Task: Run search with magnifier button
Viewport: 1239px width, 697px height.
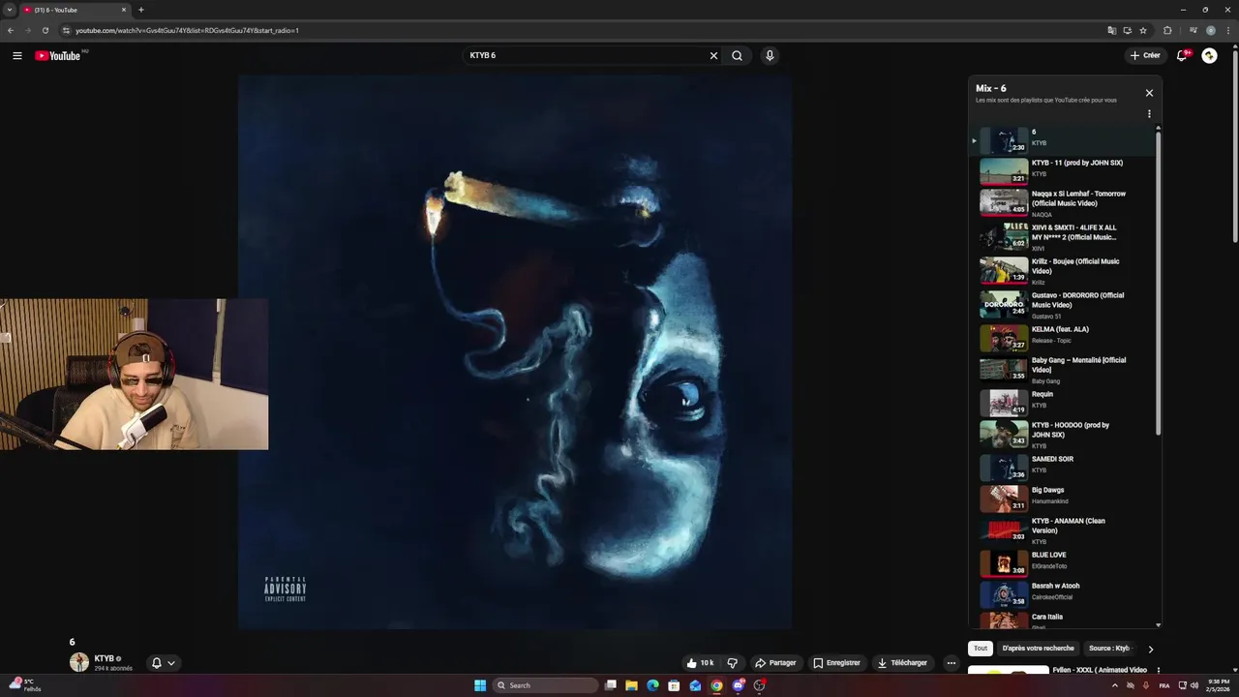Action: pos(737,55)
